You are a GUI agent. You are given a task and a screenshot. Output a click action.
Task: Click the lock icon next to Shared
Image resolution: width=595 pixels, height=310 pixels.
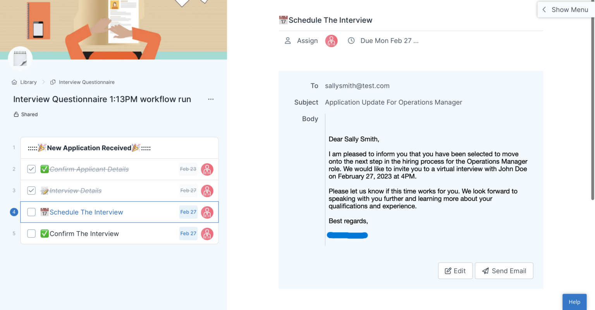(15, 114)
